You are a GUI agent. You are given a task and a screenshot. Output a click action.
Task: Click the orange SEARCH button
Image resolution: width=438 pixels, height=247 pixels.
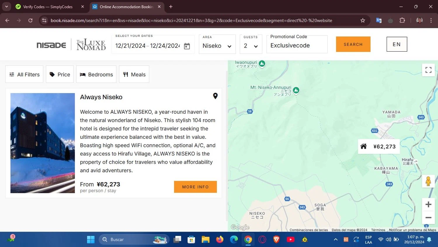[x=353, y=44]
